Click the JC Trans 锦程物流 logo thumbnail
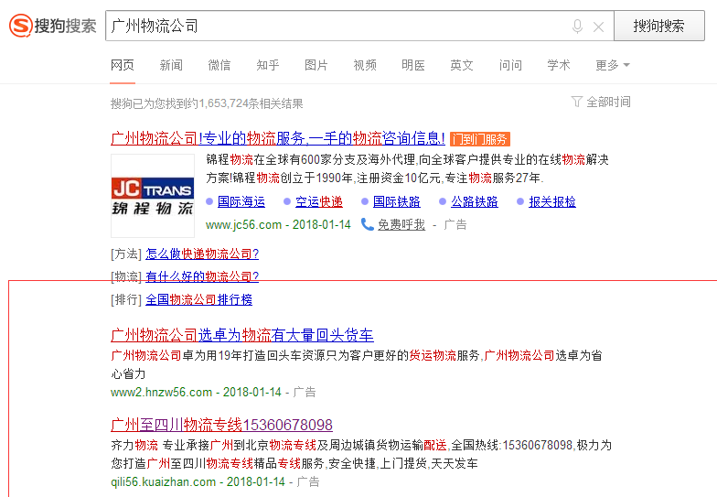 pyautogui.click(x=152, y=196)
